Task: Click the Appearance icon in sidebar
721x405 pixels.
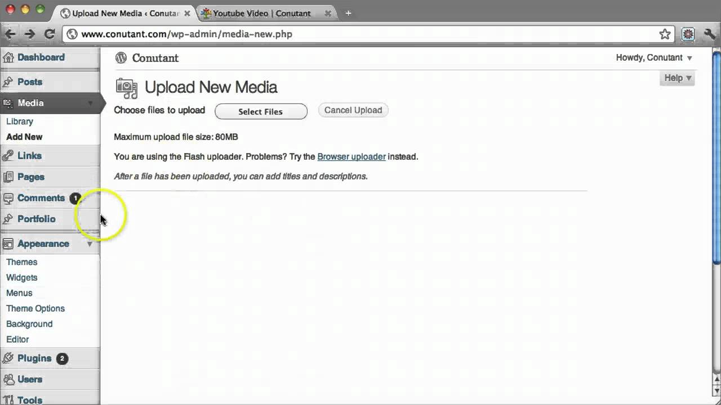Action: 8,244
